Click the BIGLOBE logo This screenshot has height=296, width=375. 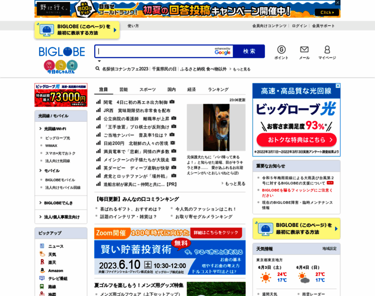[62, 52]
